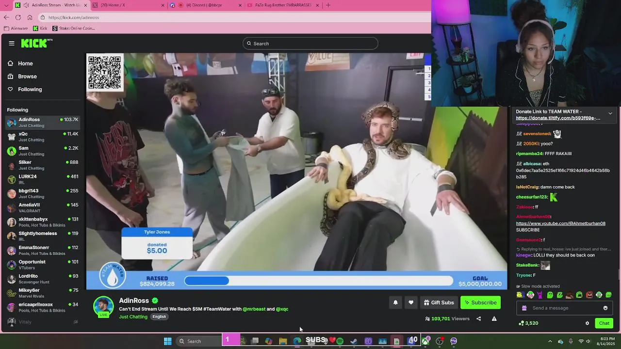Open Sliker channel in Following list
This screenshot has height=349, width=621.
tap(43, 165)
